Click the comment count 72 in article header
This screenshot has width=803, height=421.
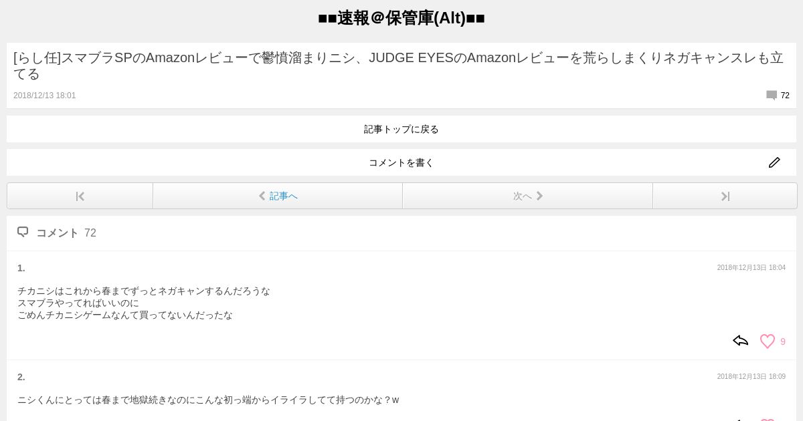click(x=785, y=96)
